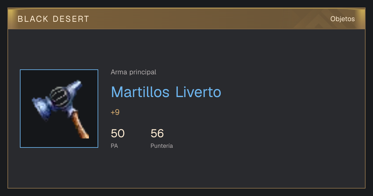Click the word DESERT in the header

71,19
